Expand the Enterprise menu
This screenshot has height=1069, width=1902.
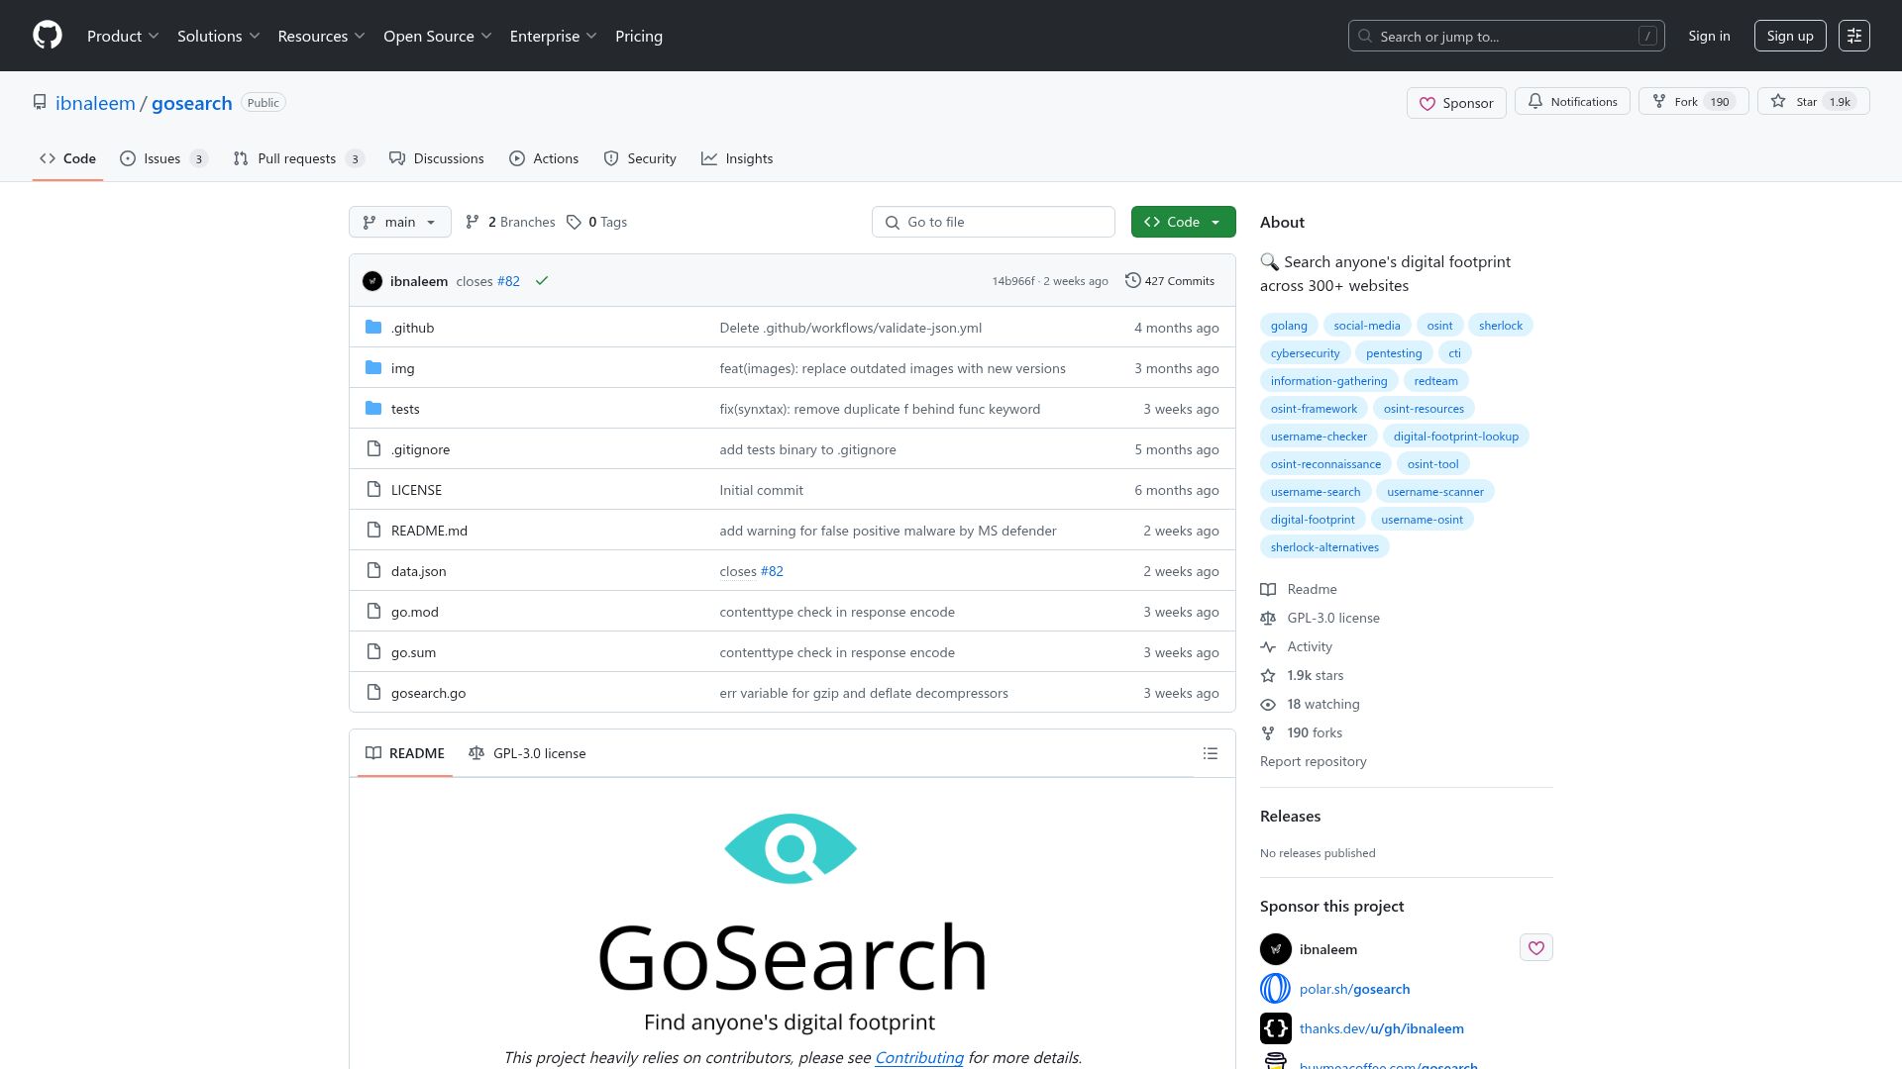click(x=553, y=36)
